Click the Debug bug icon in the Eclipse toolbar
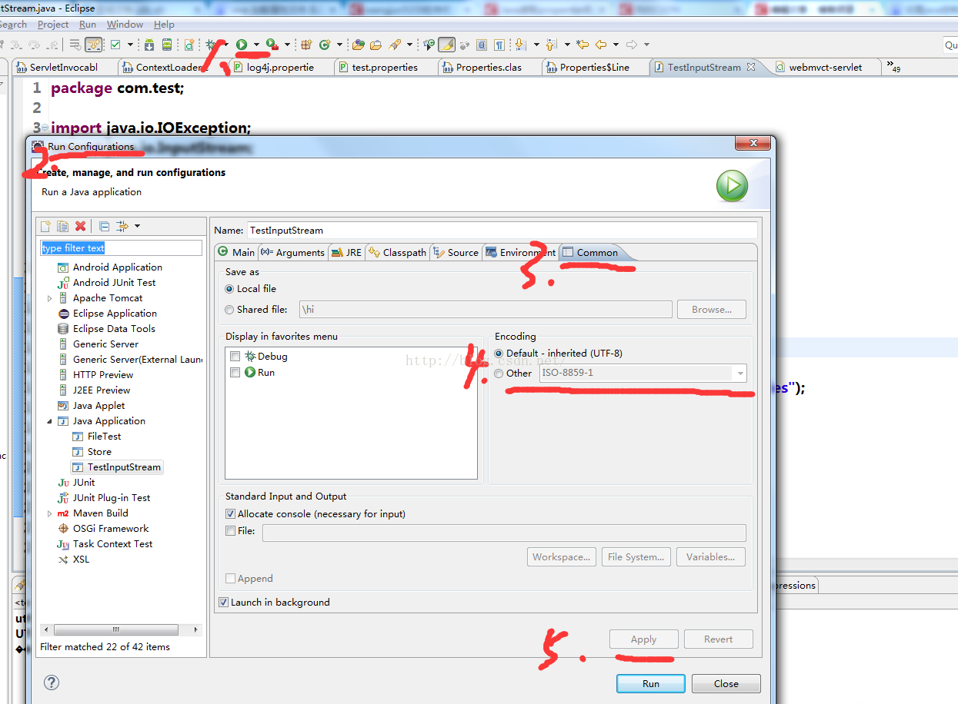 pos(211,45)
